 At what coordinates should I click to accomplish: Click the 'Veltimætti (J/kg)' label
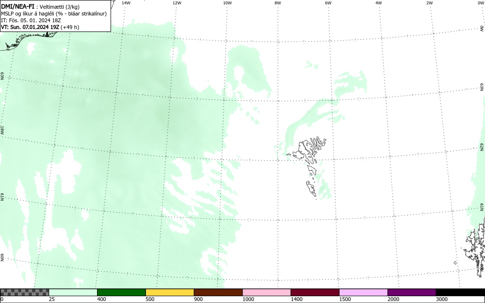(60, 7)
